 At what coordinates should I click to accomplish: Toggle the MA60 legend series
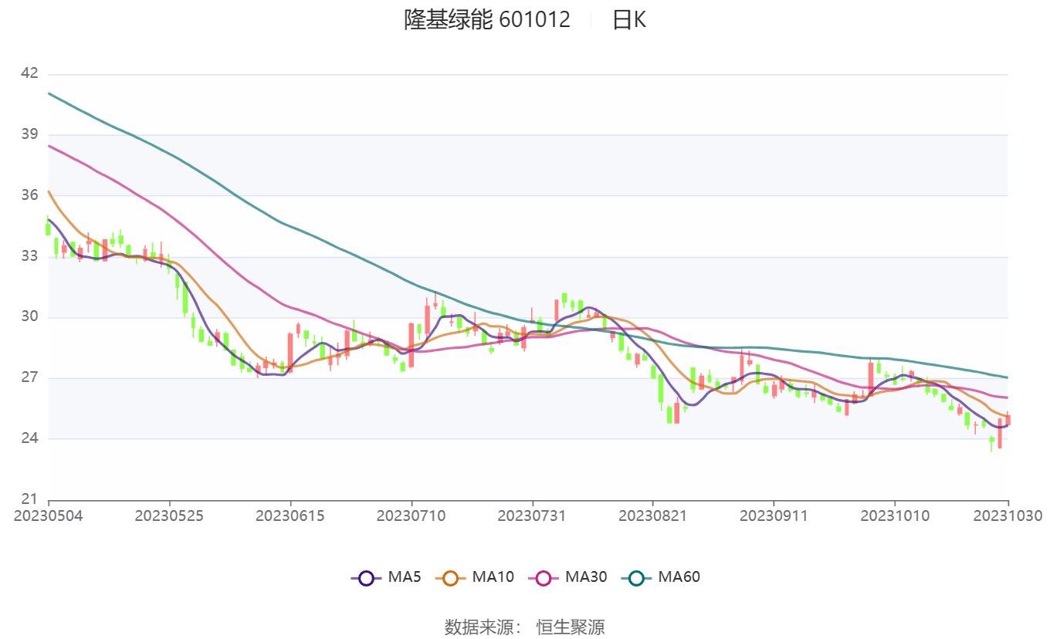tap(661, 576)
